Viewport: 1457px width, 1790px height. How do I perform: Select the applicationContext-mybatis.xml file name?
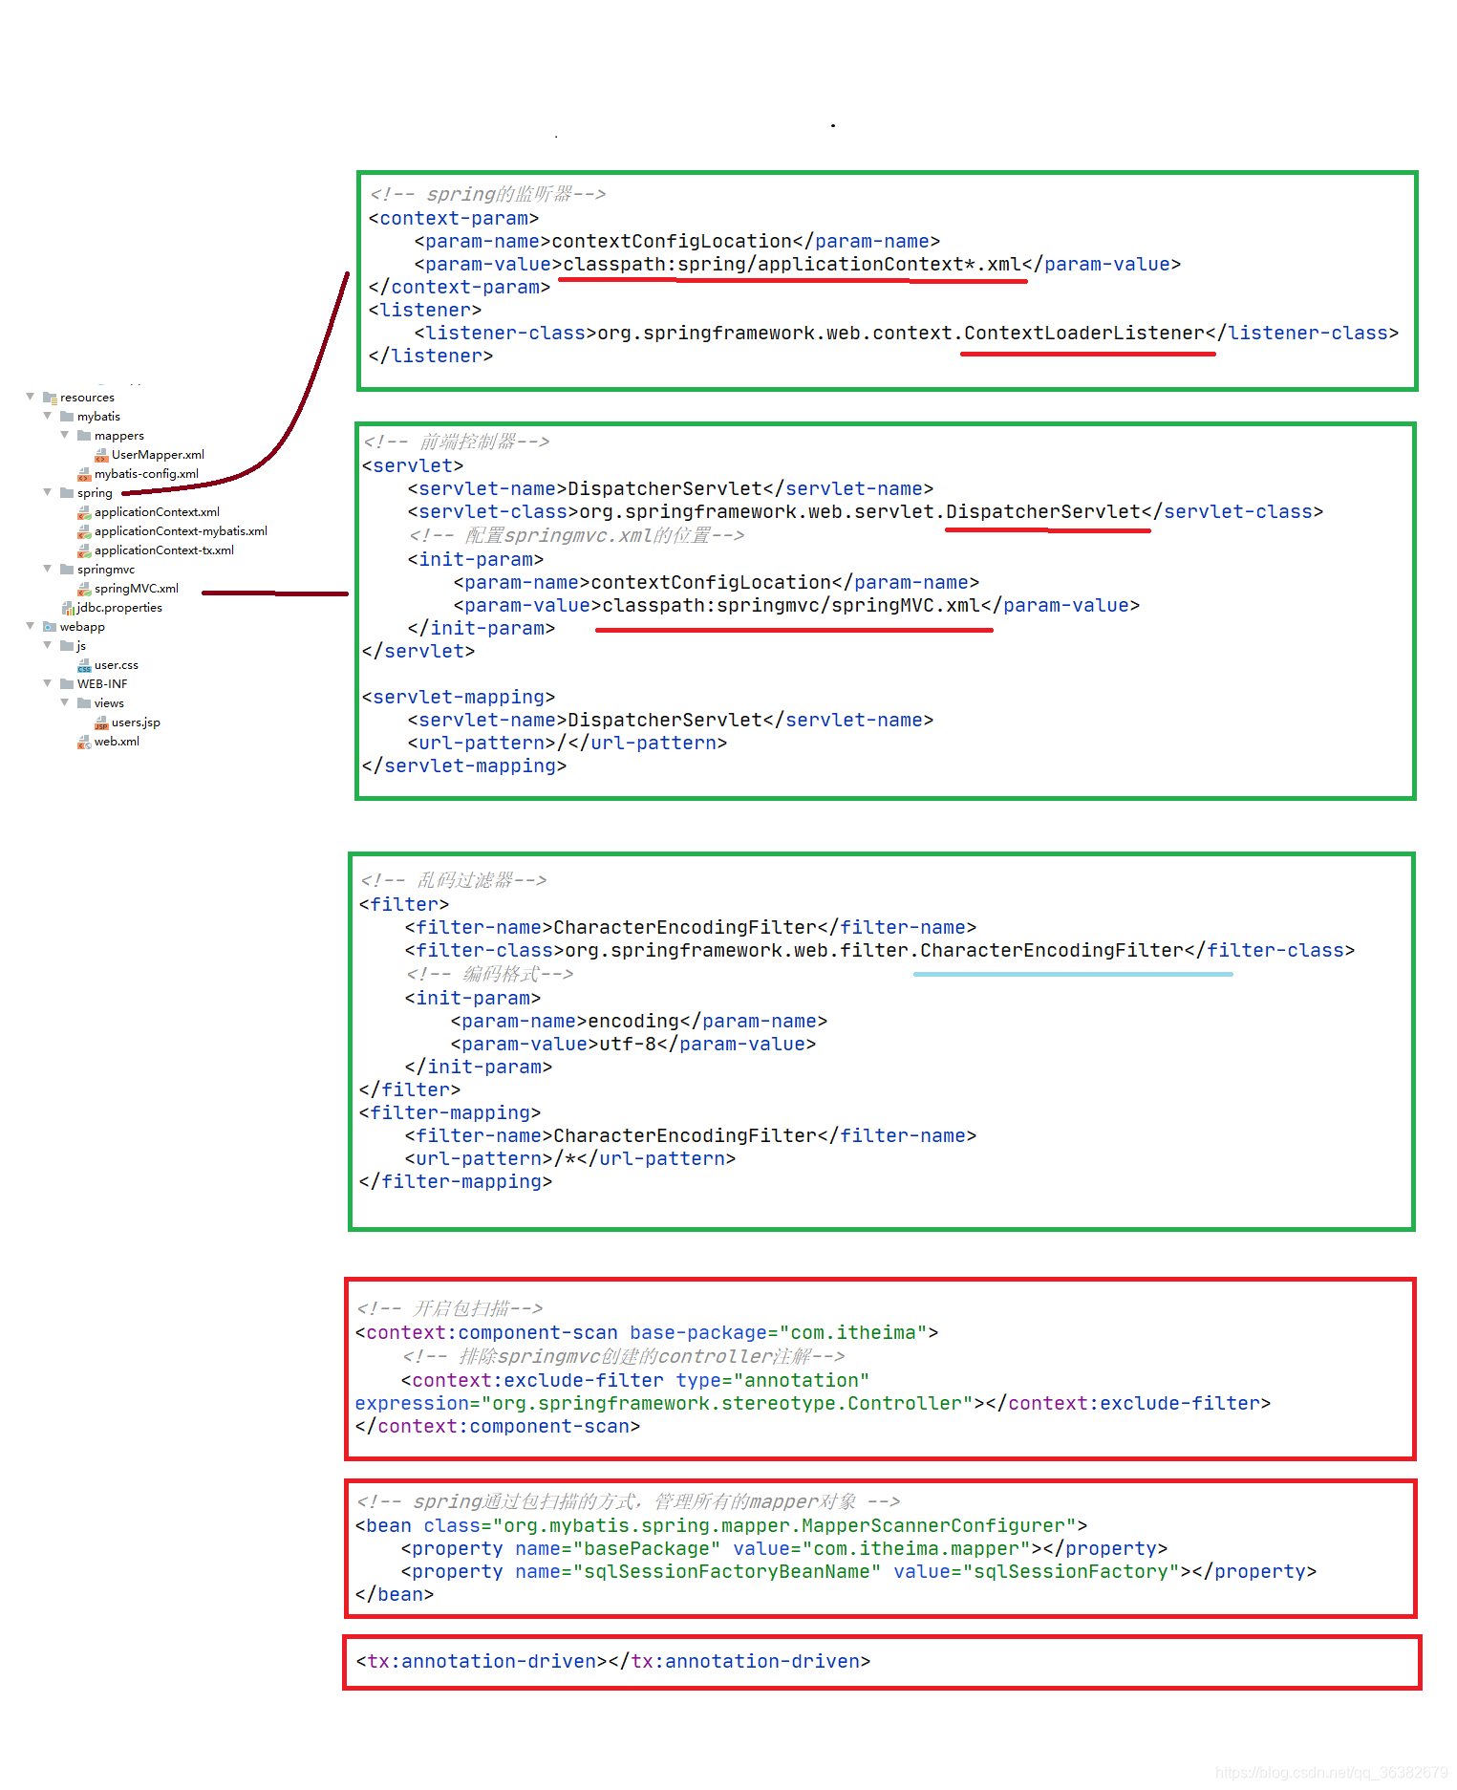[x=181, y=531]
